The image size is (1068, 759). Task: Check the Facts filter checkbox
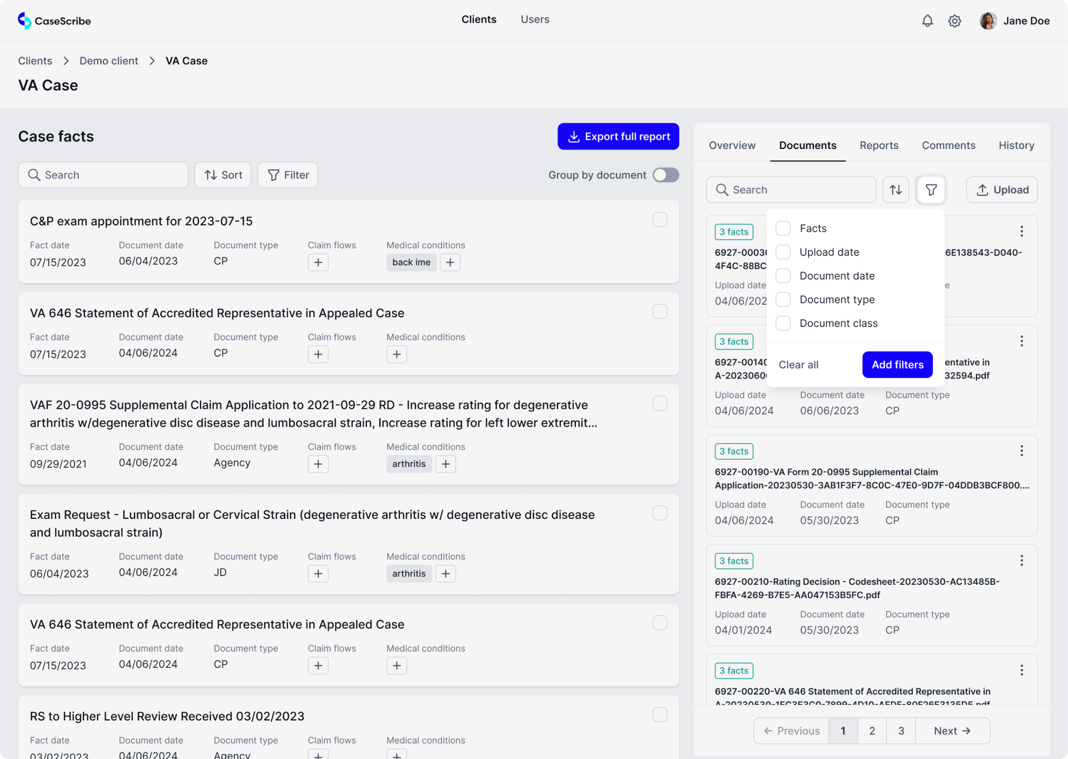(783, 228)
